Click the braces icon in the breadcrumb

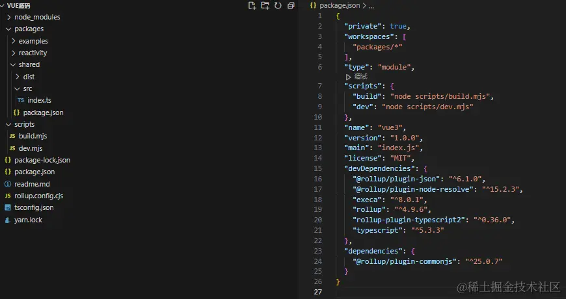[313, 5]
